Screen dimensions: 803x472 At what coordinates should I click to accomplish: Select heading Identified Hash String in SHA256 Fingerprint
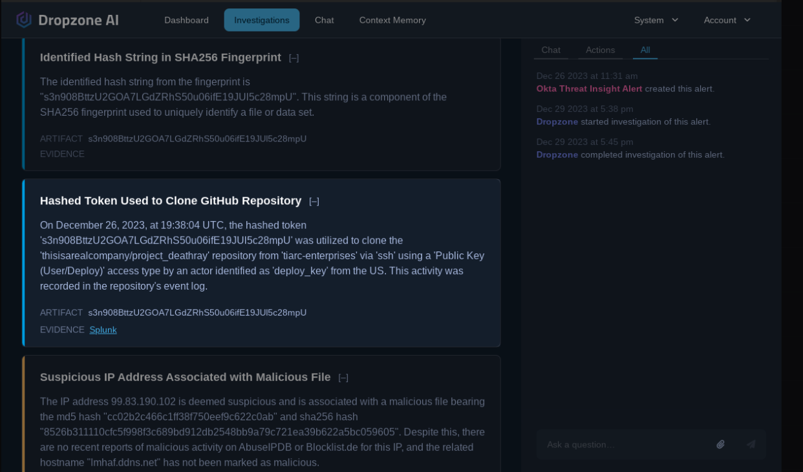click(160, 58)
